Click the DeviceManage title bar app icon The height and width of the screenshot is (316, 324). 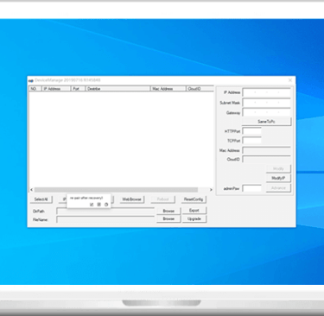tap(31, 80)
